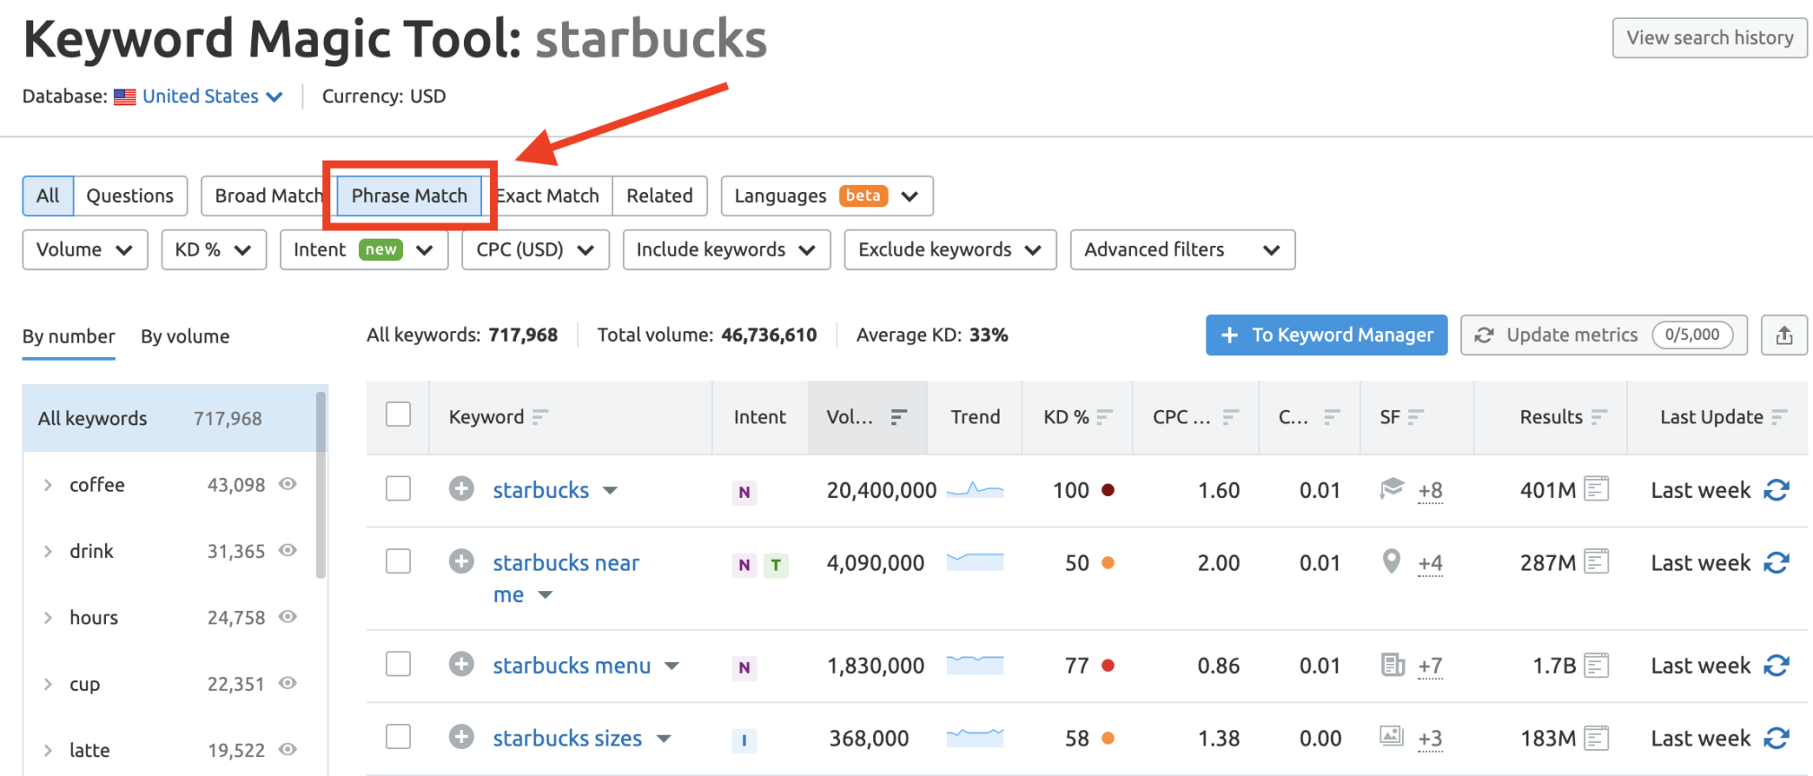This screenshot has height=776, width=1813.
Task: Open the KD % filter dropdown
Action: (214, 249)
